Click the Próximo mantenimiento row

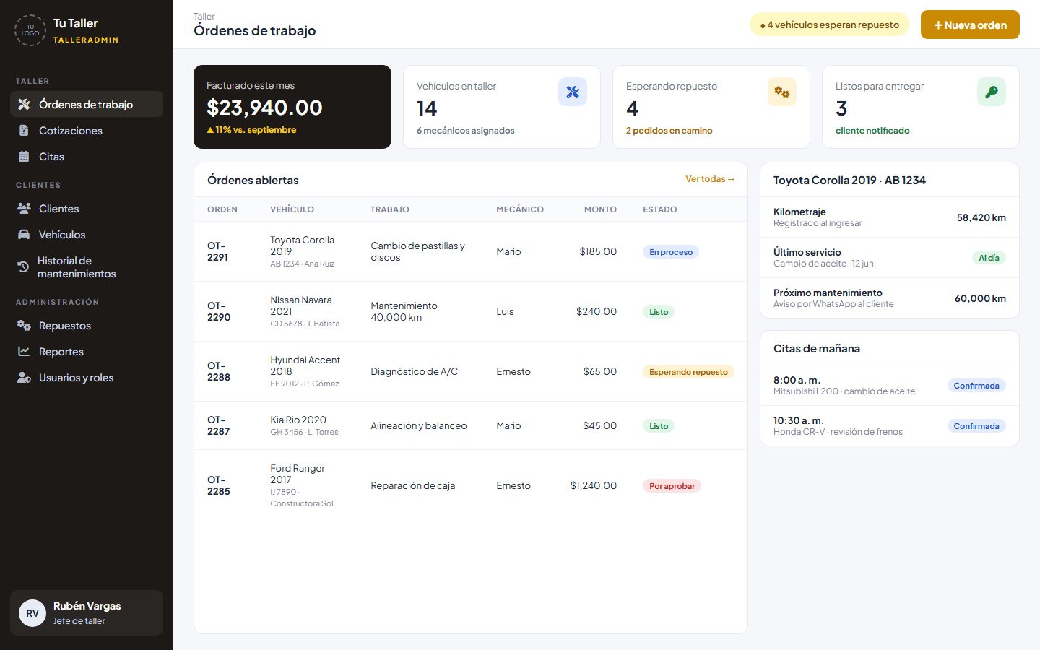click(x=890, y=298)
